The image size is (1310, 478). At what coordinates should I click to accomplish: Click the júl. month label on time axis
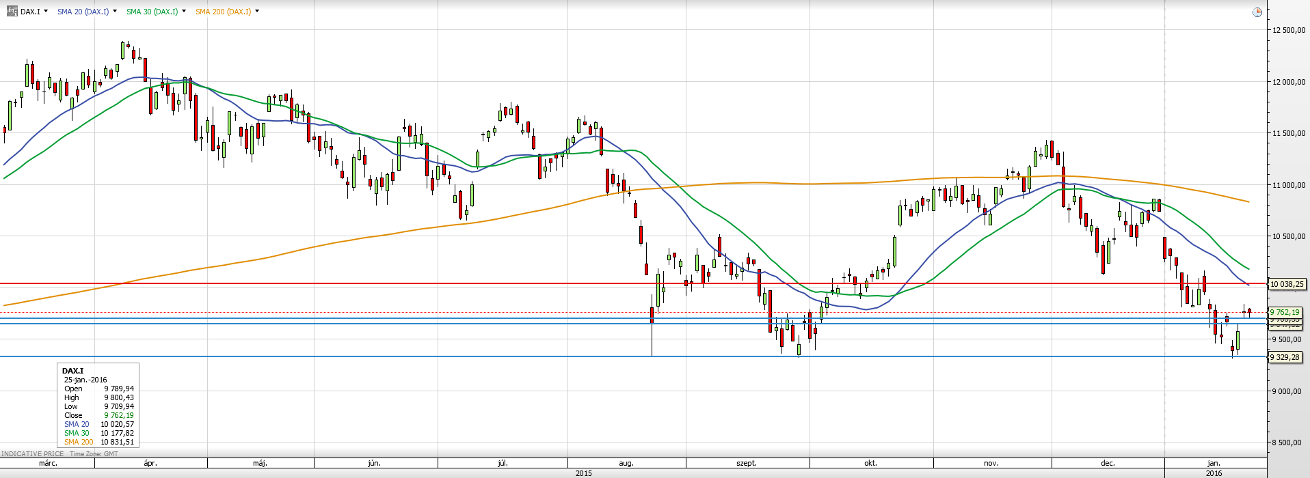click(503, 463)
